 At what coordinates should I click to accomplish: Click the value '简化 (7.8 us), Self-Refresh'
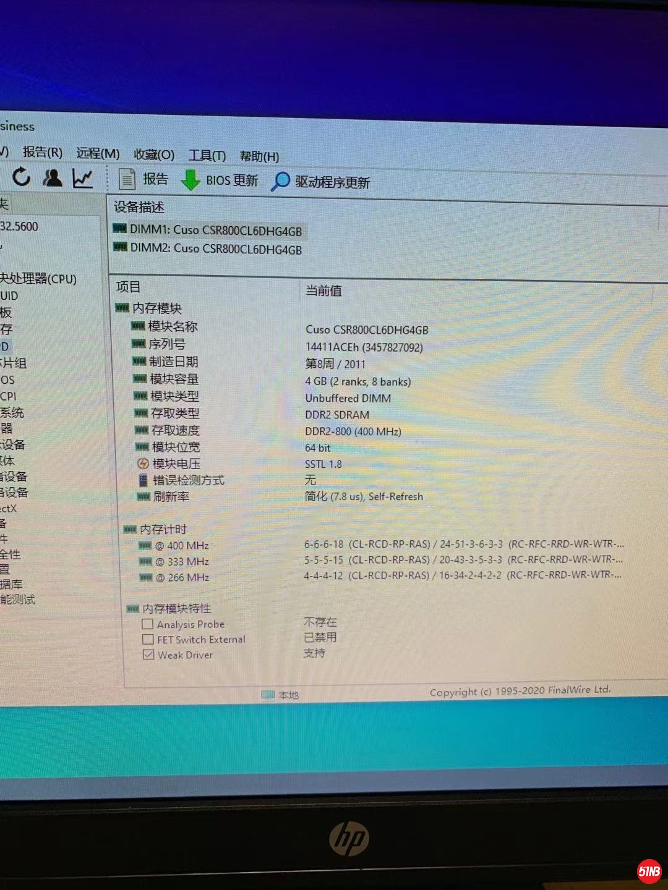(364, 496)
